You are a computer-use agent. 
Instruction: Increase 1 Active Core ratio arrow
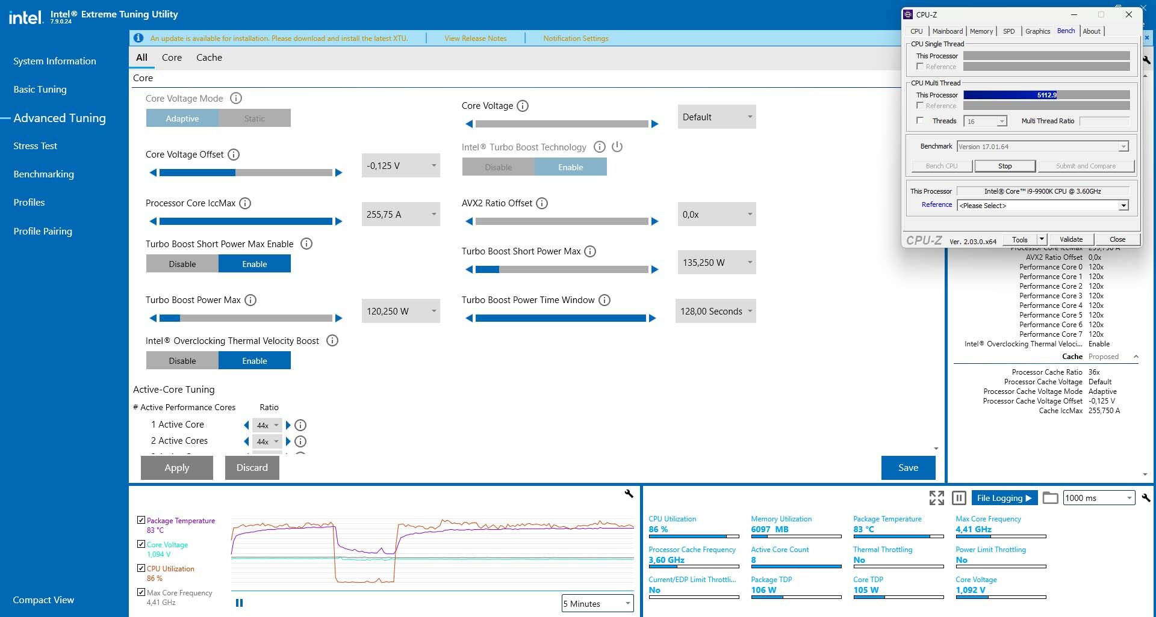(x=288, y=425)
